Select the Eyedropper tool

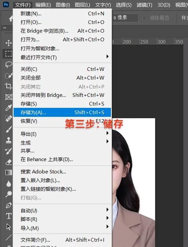click(x=8, y=108)
